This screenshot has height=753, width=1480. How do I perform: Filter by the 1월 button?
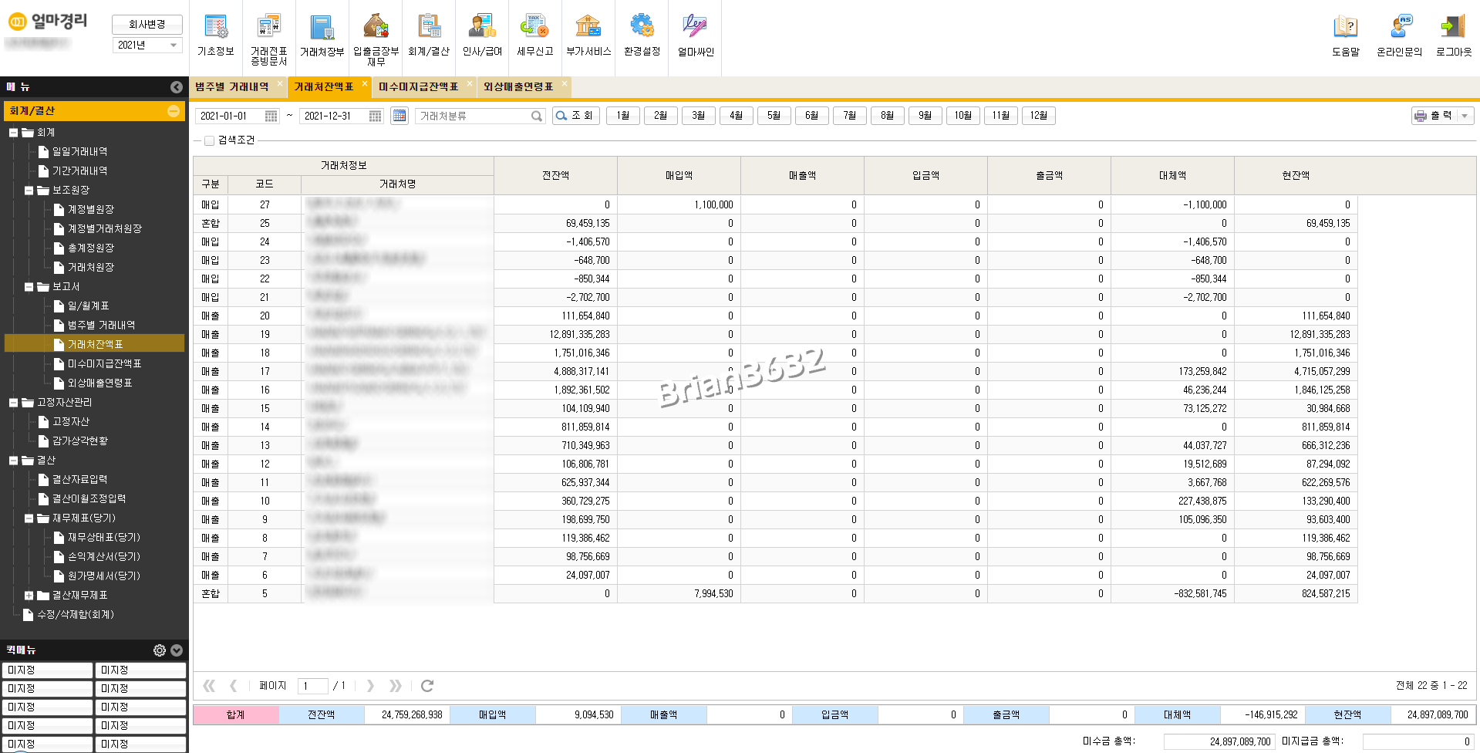coord(623,116)
